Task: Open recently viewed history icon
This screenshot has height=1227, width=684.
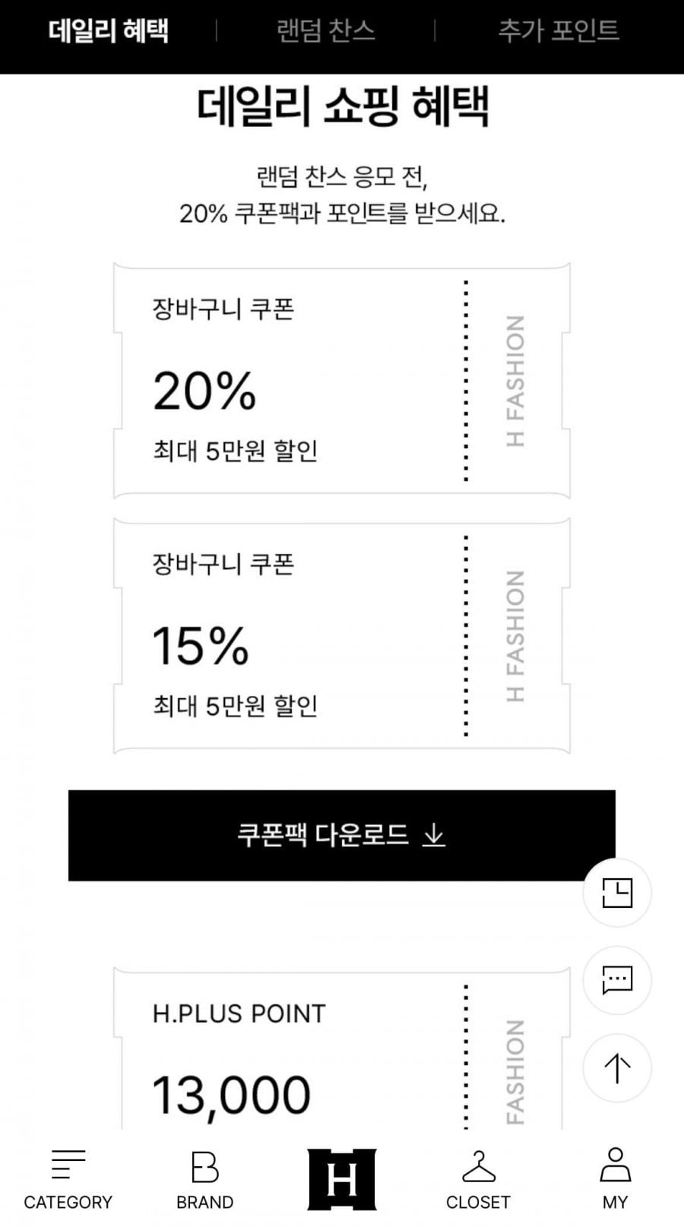Action: tap(616, 893)
